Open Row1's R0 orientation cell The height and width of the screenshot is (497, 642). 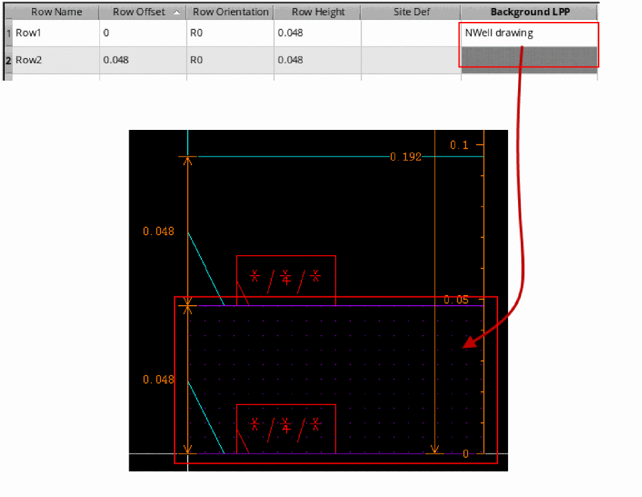tap(230, 33)
